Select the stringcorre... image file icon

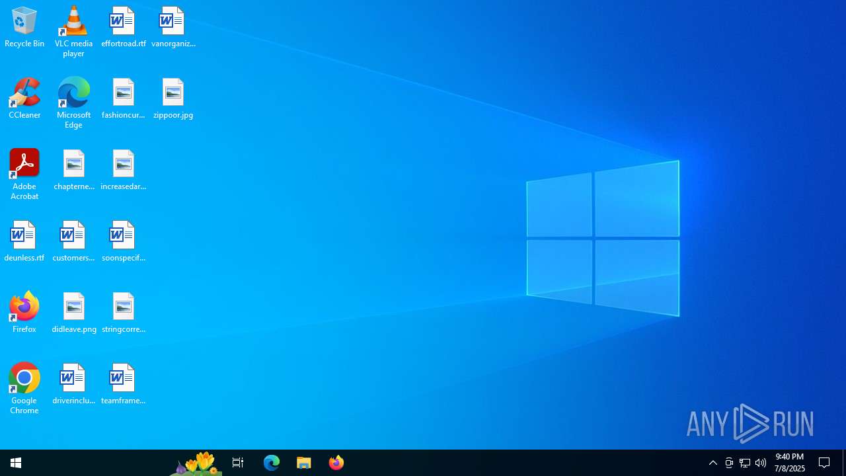(x=124, y=313)
